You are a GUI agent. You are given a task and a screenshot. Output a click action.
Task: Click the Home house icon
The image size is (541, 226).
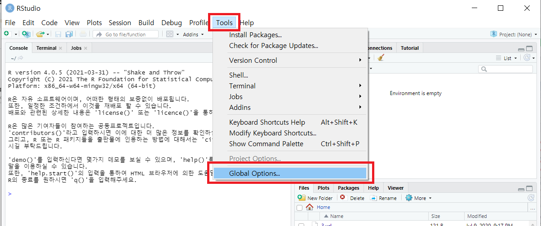point(310,207)
